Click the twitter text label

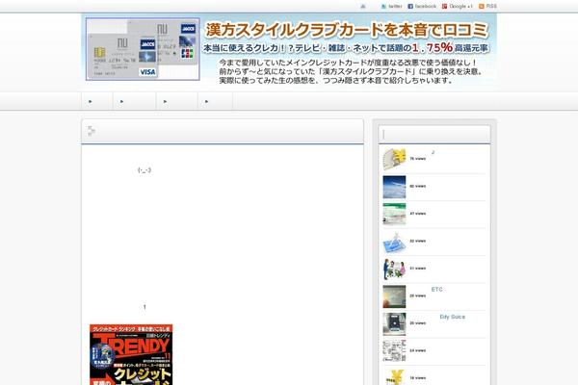click(x=395, y=7)
